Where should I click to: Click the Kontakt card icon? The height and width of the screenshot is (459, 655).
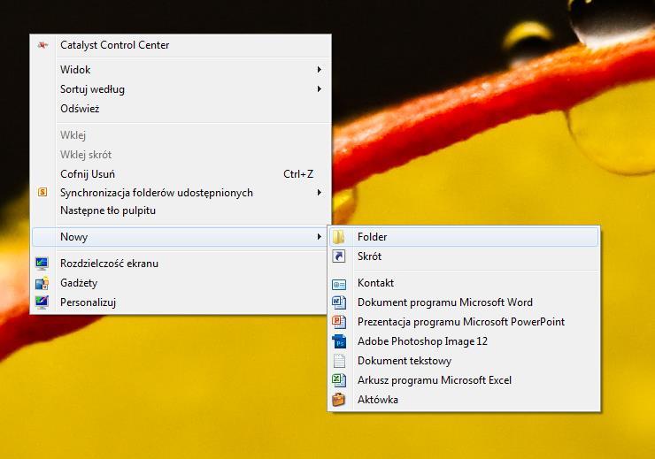tap(339, 284)
